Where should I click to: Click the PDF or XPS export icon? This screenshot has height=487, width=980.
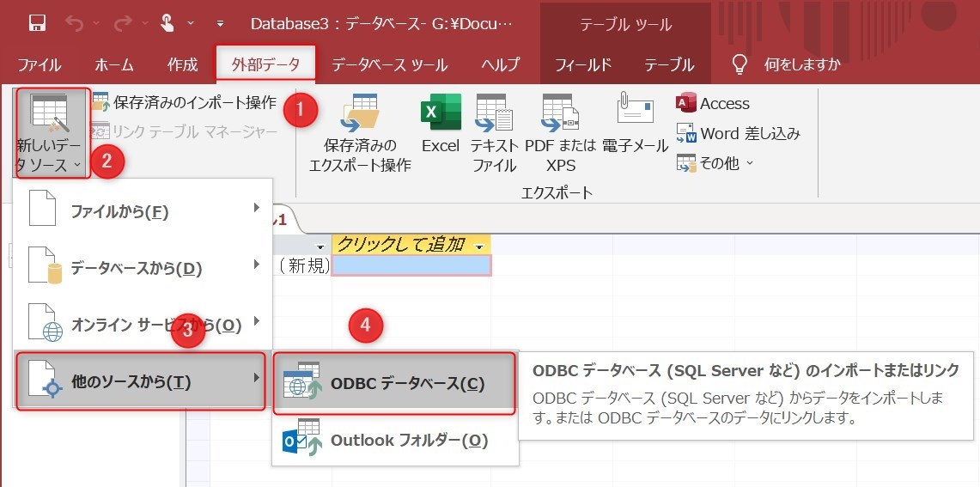(560, 133)
